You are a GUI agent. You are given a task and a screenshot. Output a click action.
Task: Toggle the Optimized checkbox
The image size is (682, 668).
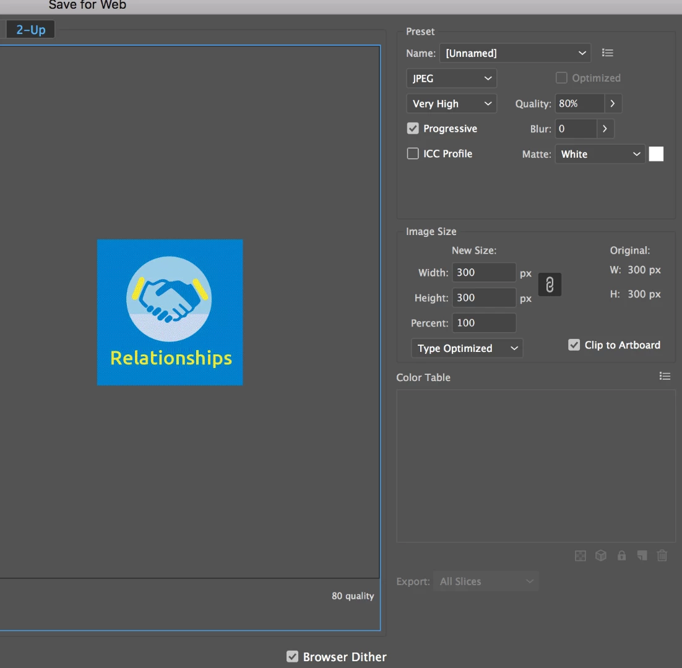coord(561,78)
